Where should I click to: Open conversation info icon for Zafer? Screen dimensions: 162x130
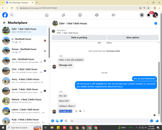click(x=156, y=23)
